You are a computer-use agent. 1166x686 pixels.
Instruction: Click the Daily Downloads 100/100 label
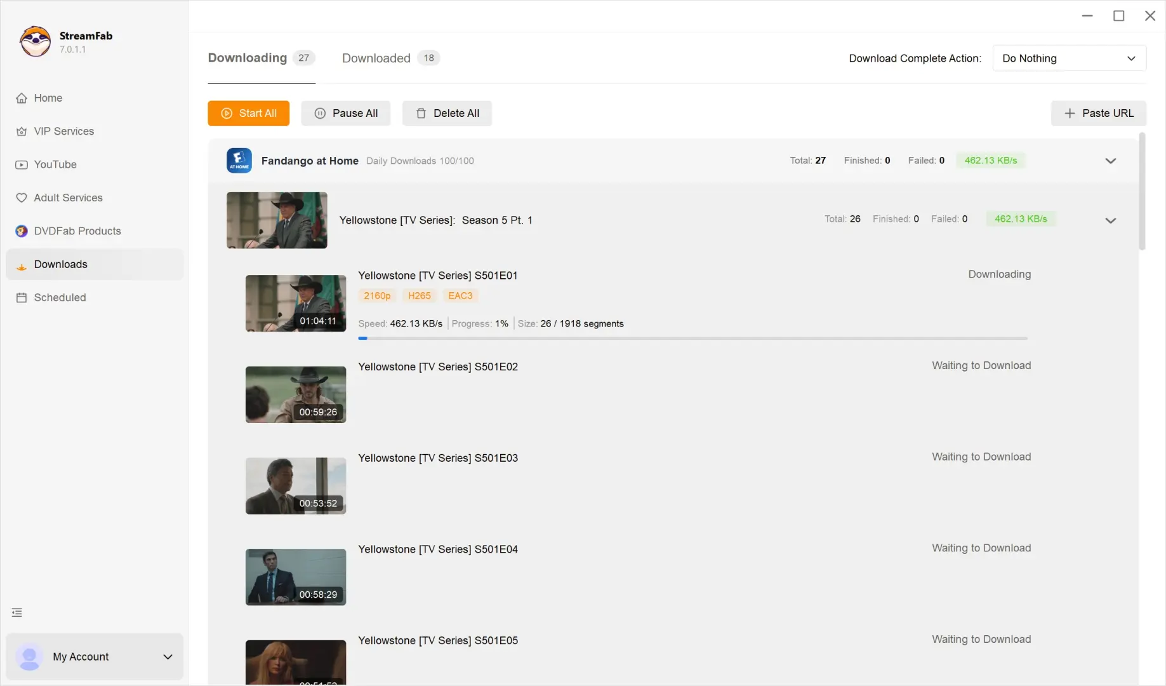tap(420, 161)
